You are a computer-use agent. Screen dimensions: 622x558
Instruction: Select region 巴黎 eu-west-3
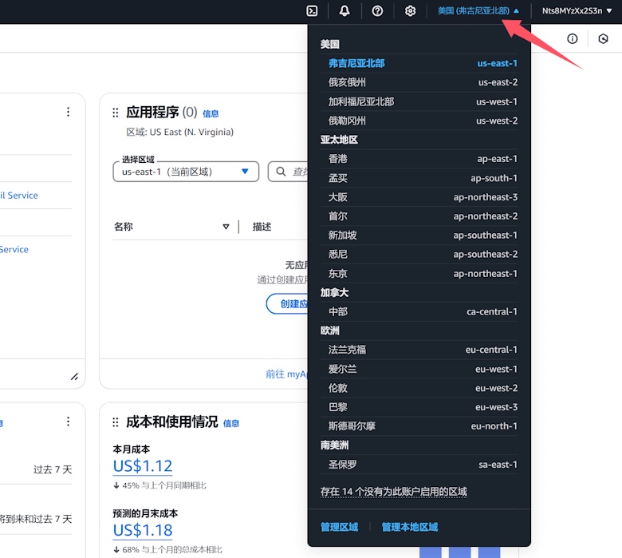click(x=419, y=407)
